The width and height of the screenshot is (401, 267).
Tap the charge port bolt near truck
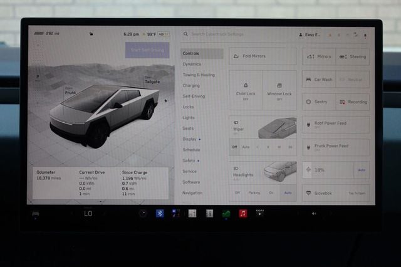point(165,101)
